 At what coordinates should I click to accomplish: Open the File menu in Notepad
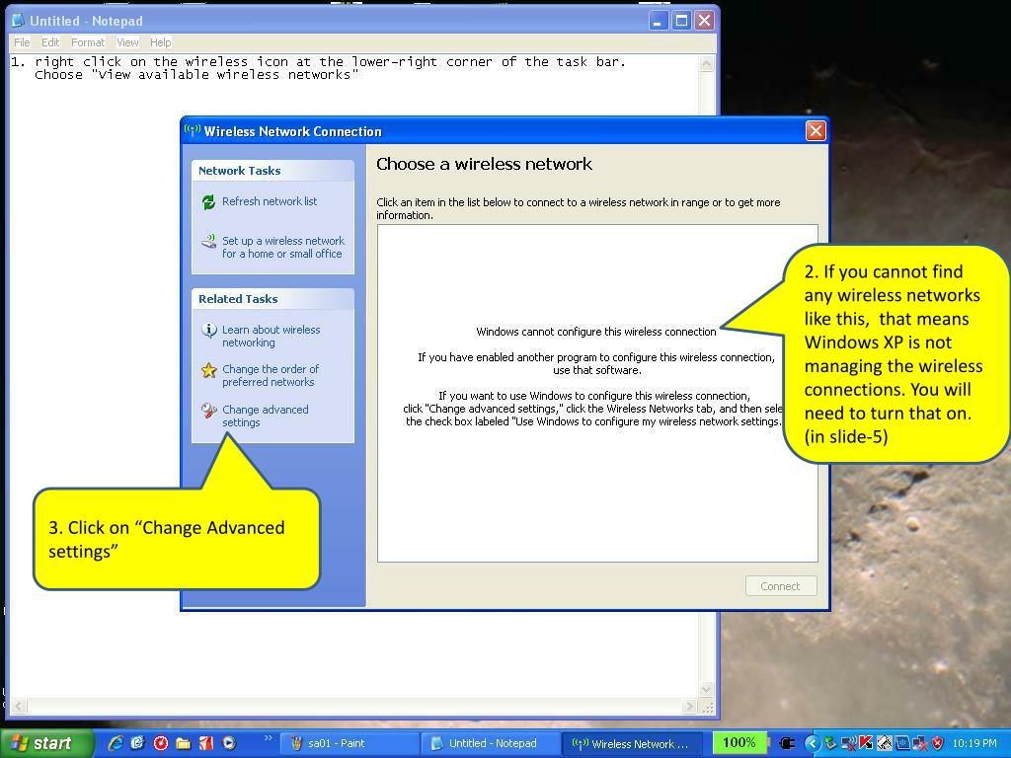pos(22,42)
